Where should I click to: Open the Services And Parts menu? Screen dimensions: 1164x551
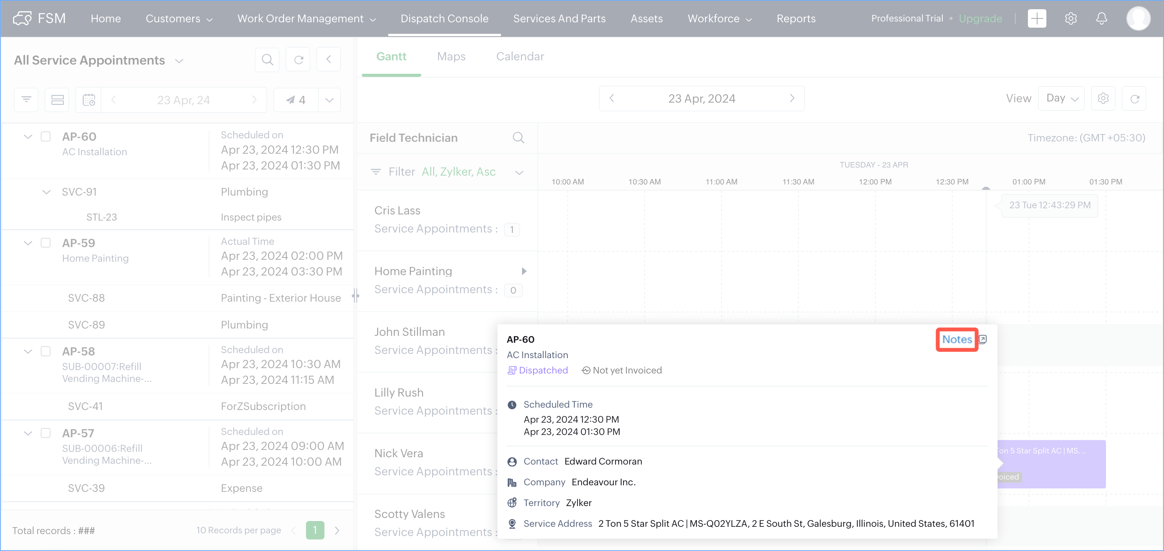tap(559, 18)
